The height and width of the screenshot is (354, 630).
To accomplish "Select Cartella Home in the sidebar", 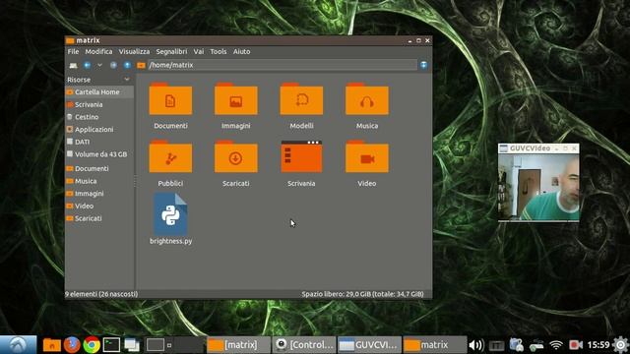I will coord(99,91).
